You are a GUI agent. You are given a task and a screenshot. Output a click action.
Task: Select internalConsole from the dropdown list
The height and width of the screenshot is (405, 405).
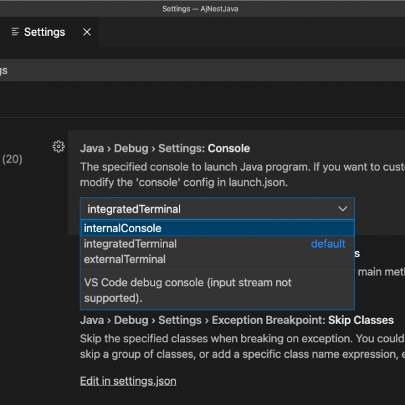point(123,228)
